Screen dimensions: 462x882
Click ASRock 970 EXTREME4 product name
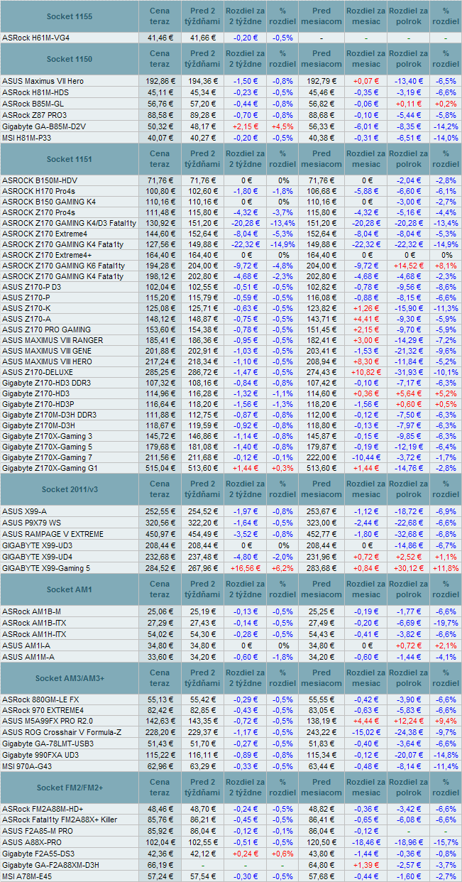pyautogui.click(x=43, y=710)
